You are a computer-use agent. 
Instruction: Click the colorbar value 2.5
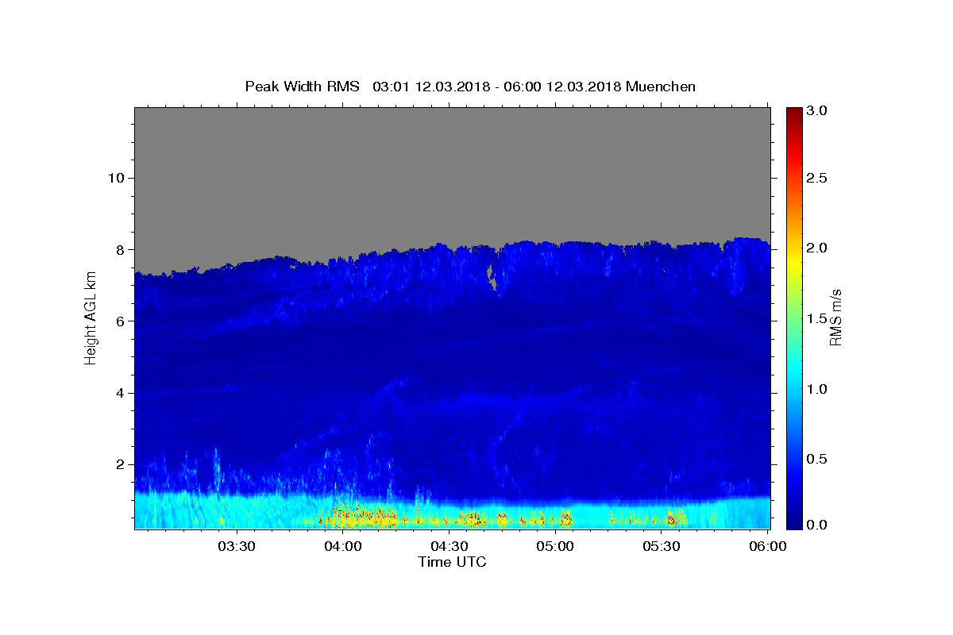point(817,178)
